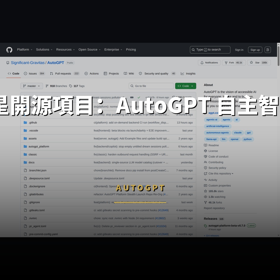
Task: Open pull request #11024 link
Action: pyautogui.click(x=161, y=226)
